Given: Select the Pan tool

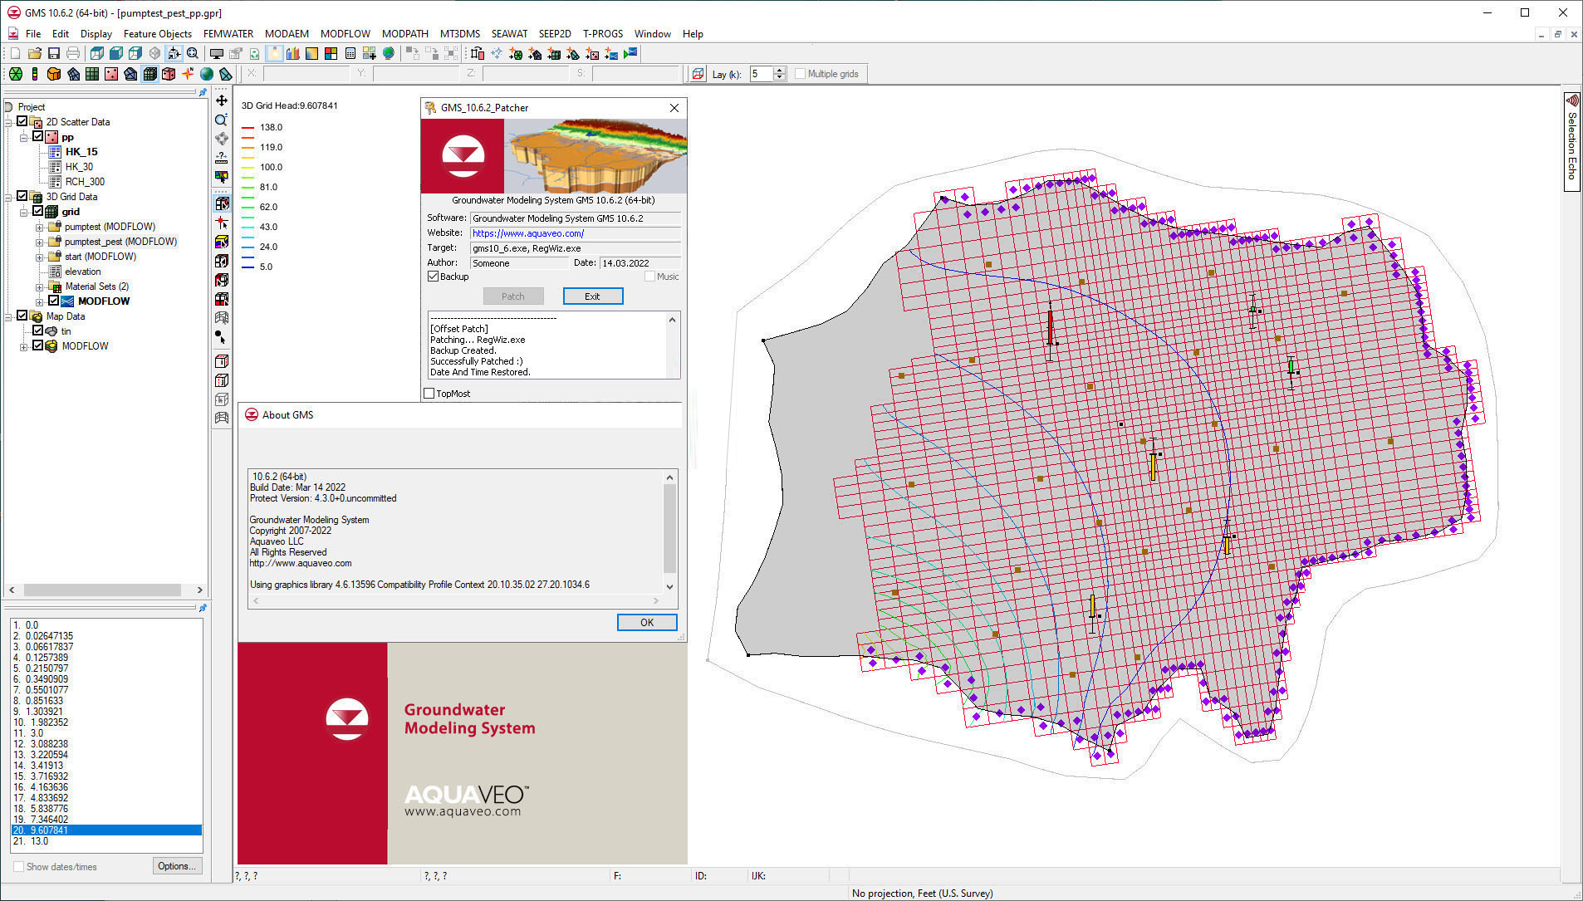Looking at the screenshot, I should coord(222,100).
